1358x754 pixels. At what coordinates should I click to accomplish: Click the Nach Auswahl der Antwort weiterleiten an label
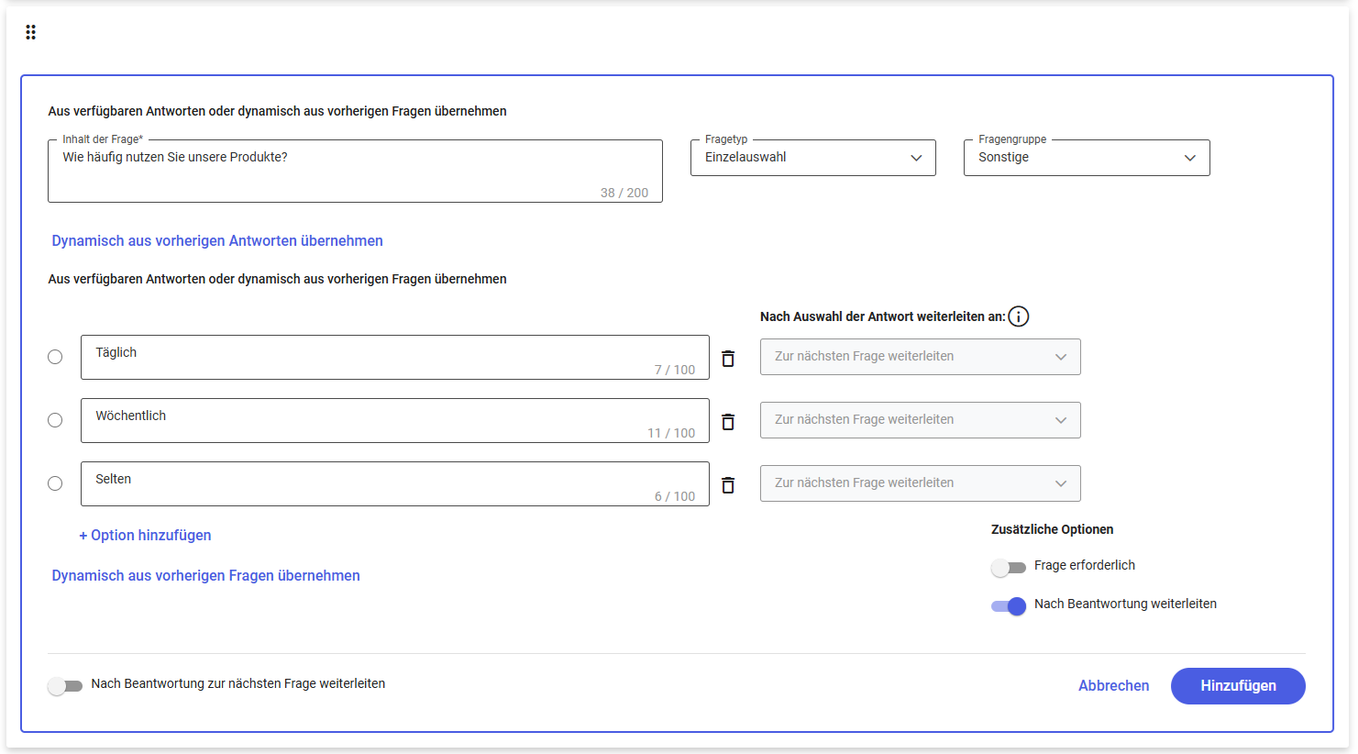pyautogui.click(x=883, y=316)
